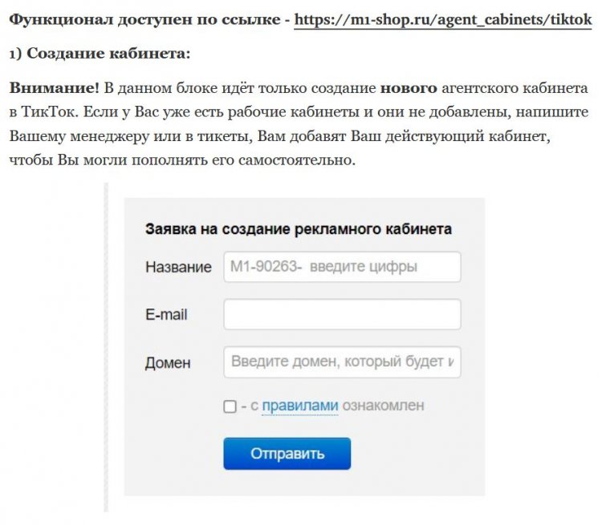Click the bold Внимание! word
This screenshot has width=602, height=525.
point(54,88)
